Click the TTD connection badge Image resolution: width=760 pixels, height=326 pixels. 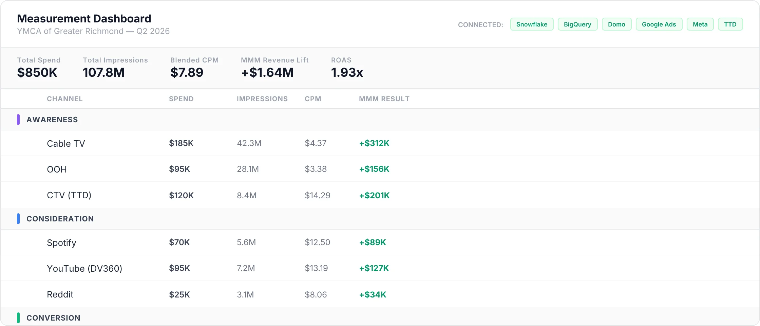(x=730, y=24)
